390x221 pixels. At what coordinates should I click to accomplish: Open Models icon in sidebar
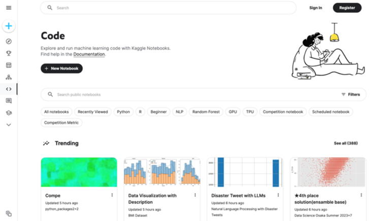[9, 77]
